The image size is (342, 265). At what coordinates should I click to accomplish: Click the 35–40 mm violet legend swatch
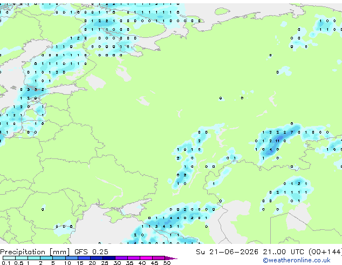(134, 258)
